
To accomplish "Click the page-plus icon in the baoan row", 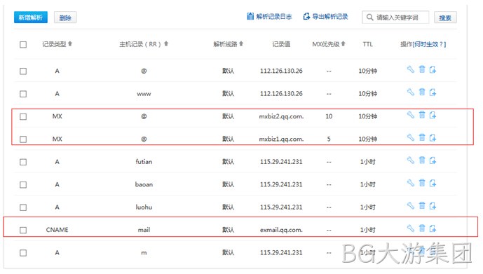I will 433,183.
